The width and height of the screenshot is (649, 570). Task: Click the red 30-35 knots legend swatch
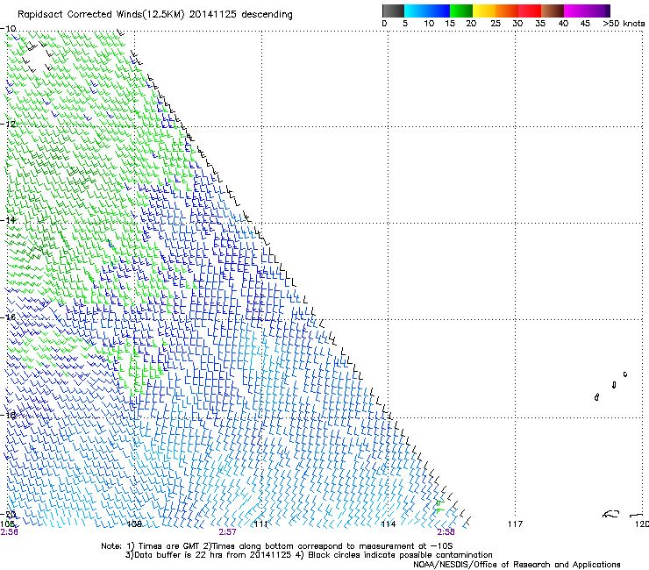[530, 11]
